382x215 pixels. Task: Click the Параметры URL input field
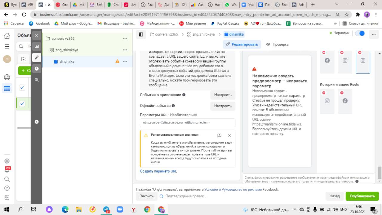[x=188, y=123]
